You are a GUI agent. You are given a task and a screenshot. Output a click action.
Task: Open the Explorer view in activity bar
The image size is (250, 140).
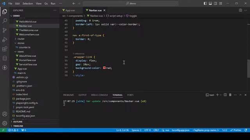[x=5, y=12]
